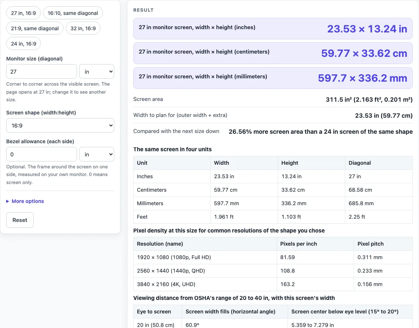419x328 pixels.
Task: Focus the Bezel allowance input field
Action: pos(42,154)
